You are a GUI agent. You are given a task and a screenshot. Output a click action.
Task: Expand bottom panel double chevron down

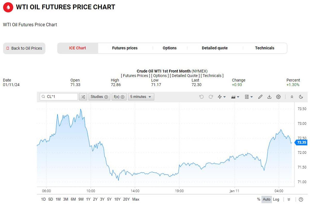pyautogui.click(x=289, y=199)
